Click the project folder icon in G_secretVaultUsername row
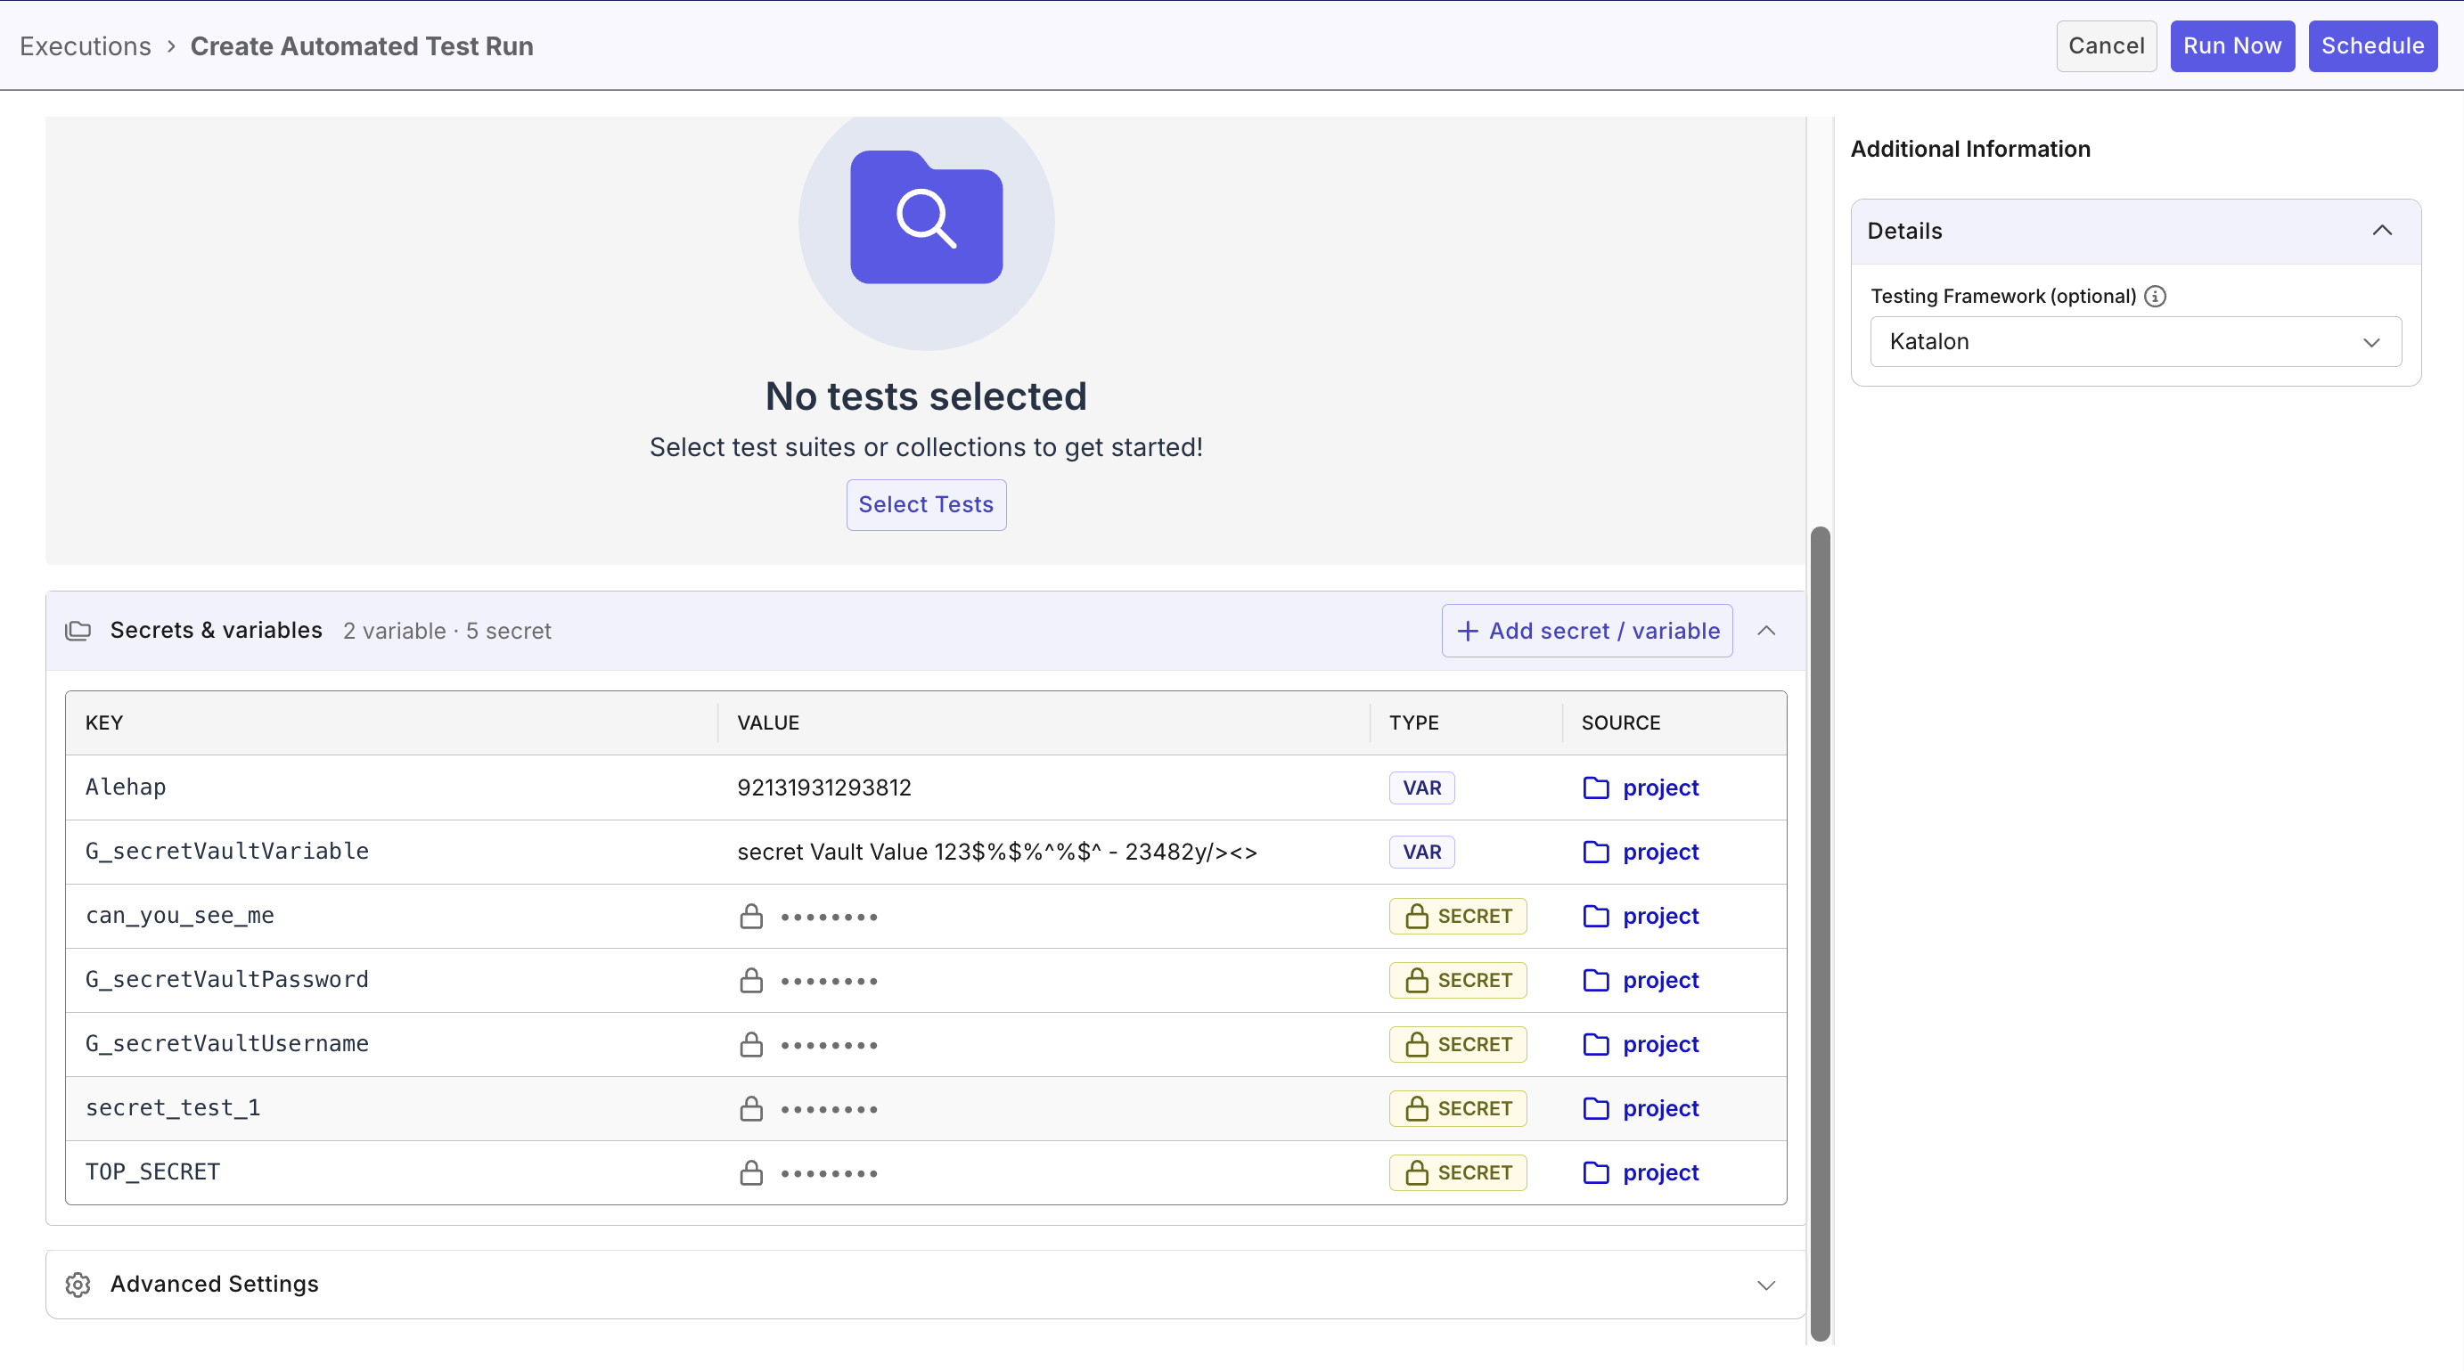Screen dimensions: 2464x1371 (x=1595, y=1044)
